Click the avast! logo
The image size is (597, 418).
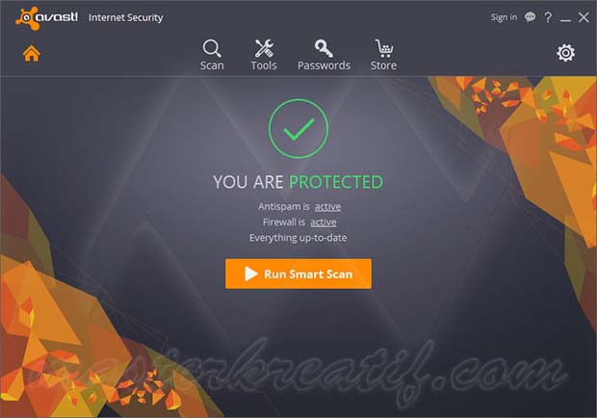click(x=46, y=17)
